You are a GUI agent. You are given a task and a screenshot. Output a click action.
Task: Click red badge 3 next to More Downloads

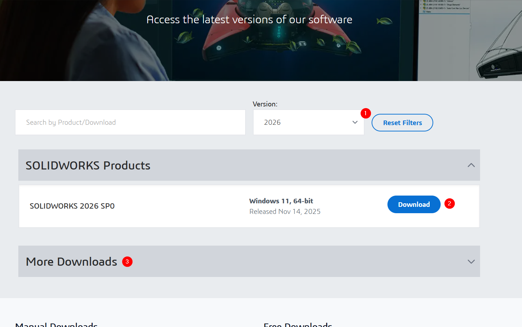pyautogui.click(x=127, y=261)
